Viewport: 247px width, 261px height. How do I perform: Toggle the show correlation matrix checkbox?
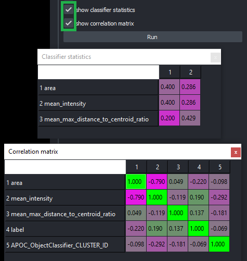pos(69,23)
